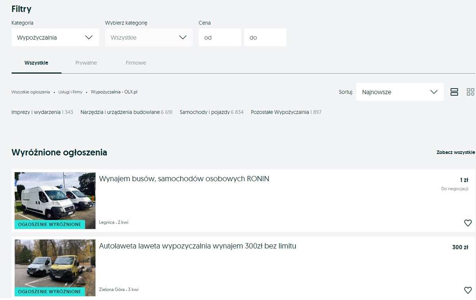Screen dimensions: 476x300
Task: Go to Usługi i Firmy breadcrumb
Action: coord(70,92)
